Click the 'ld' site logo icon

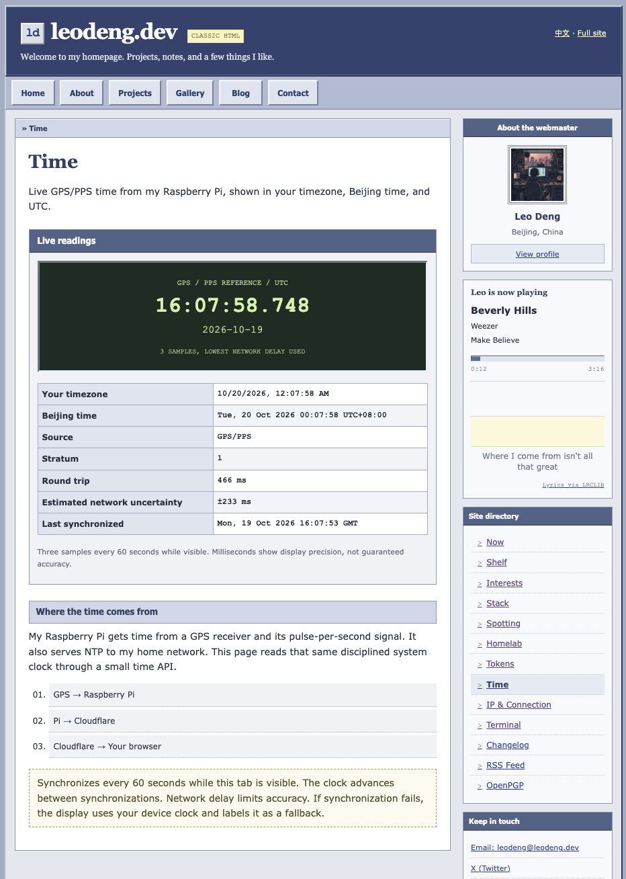coord(32,32)
